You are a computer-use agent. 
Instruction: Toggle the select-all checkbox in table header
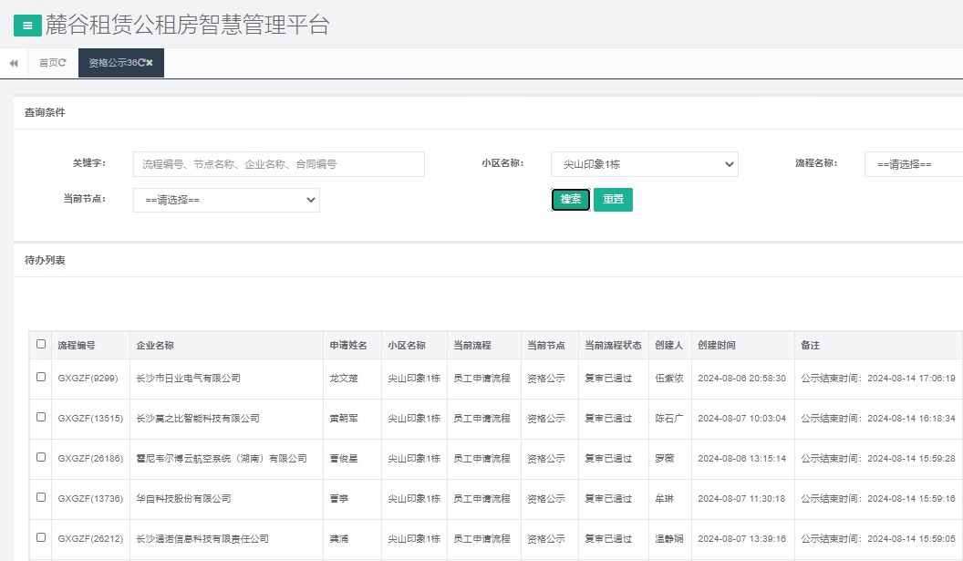point(39,345)
